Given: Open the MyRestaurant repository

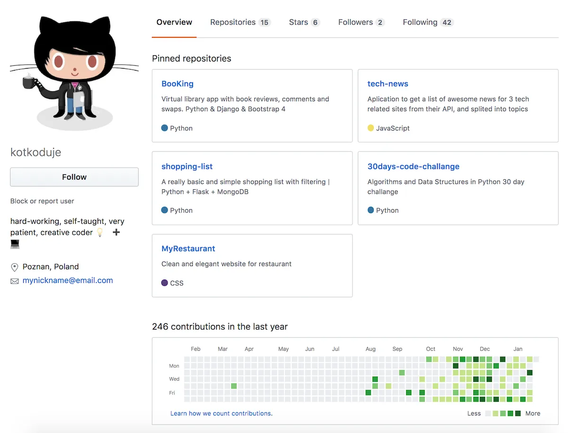Looking at the screenshot, I should click(188, 249).
